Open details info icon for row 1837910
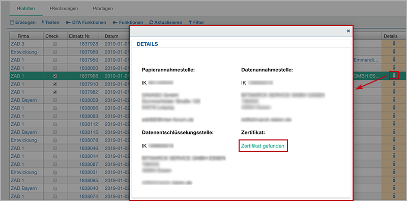Screen dimensions: 407x201 (x=394, y=84)
